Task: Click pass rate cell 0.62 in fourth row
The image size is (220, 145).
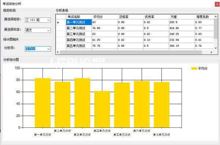Action: pos(130,40)
